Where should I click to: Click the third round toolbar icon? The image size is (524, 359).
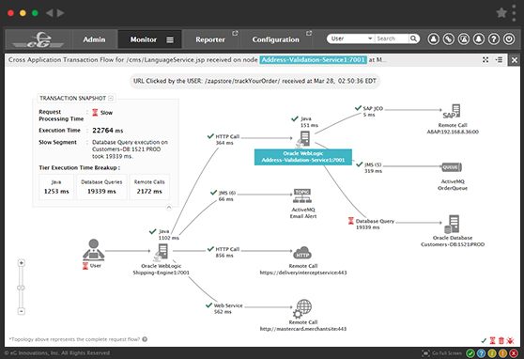pos(464,39)
